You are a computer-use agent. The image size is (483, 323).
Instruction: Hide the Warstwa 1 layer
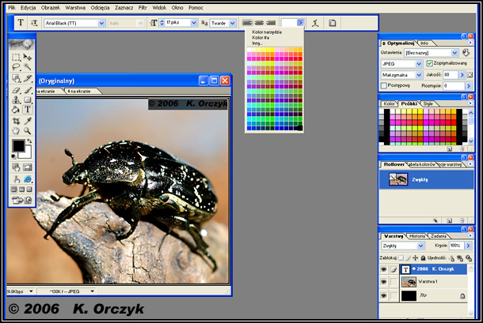click(385, 281)
